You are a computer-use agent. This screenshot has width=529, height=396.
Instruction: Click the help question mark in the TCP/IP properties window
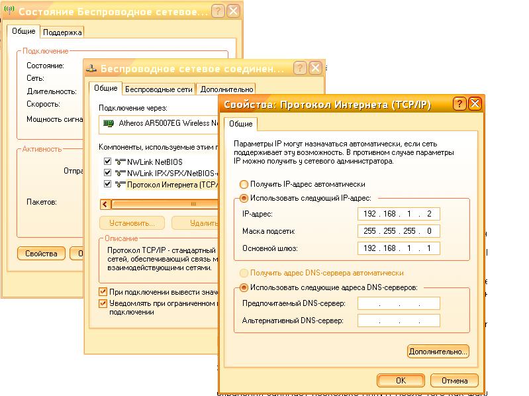tap(459, 104)
